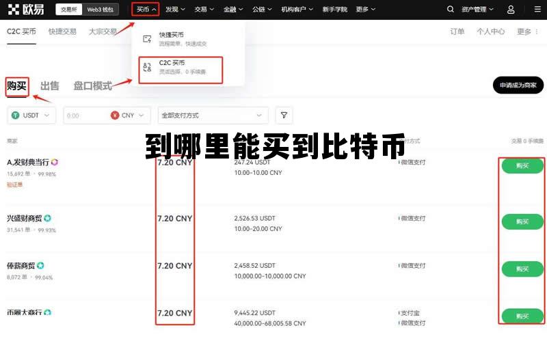The height and width of the screenshot is (341, 547).
Task: Click the CNY currency icon
Action: [115, 115]
